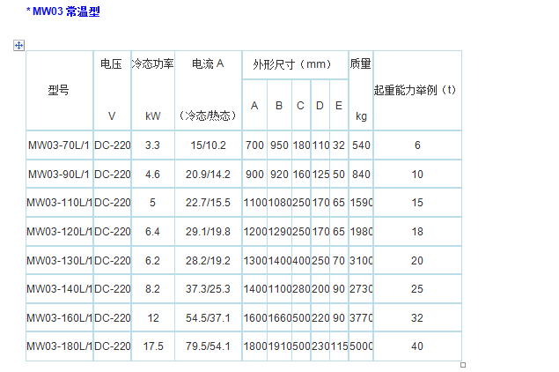Select lifting capacity cell showing 18
This screenshot has width=559, height=372.
click(416, 232)
